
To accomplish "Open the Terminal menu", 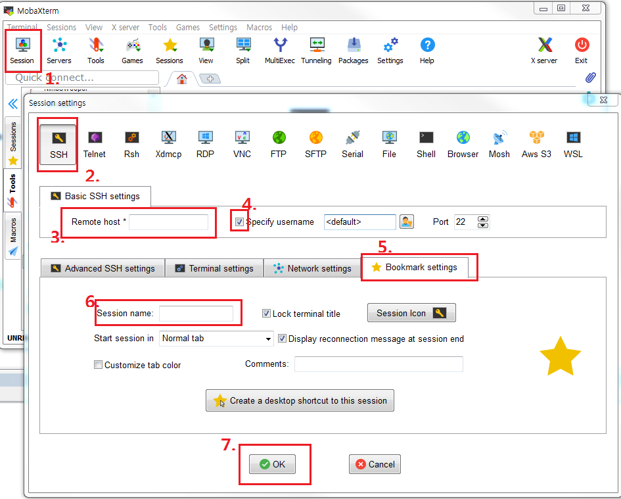I will pyautogui.click(x=22, y=28).
